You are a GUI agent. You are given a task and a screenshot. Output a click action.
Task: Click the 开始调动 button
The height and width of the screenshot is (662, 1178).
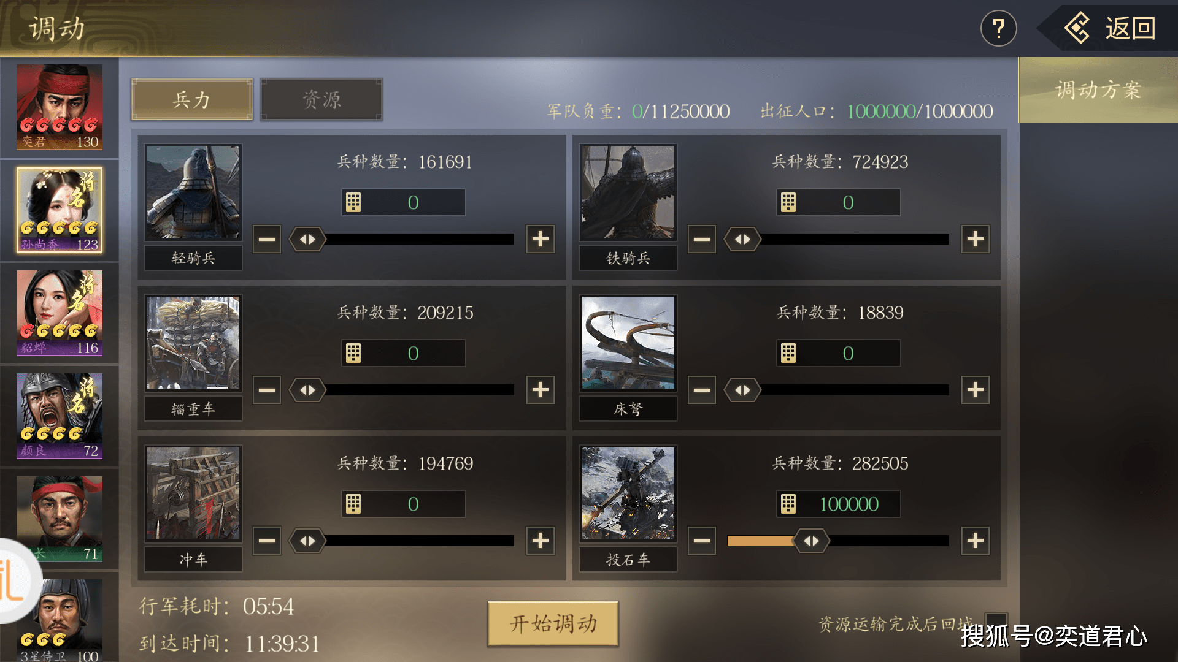[x=553, y=623]
